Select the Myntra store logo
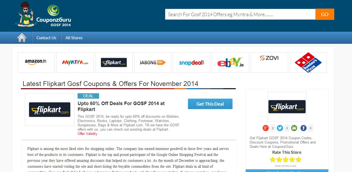352x172 pixels. pyautogui.click(x=75, y=62)
